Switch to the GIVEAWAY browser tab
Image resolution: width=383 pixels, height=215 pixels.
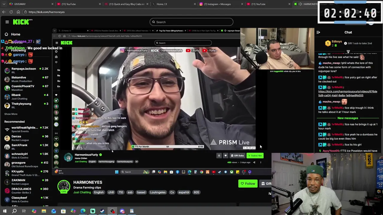click(x=31, y=4)
